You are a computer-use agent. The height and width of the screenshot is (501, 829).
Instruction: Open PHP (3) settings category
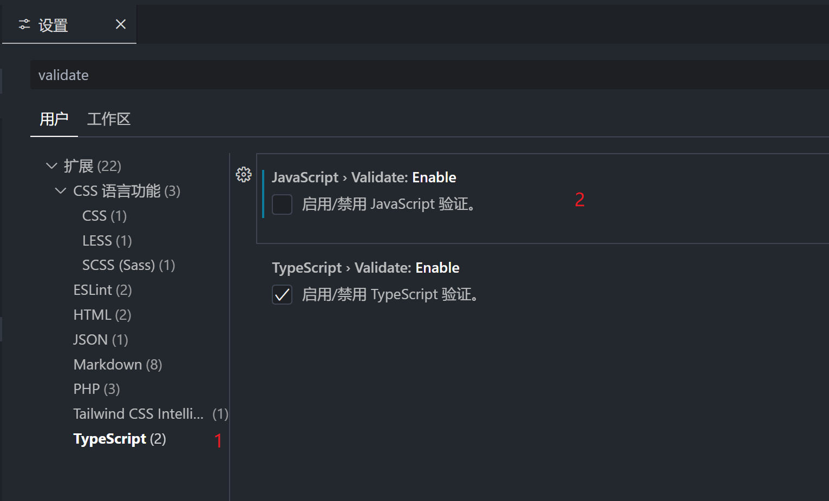tap(97, 389)
